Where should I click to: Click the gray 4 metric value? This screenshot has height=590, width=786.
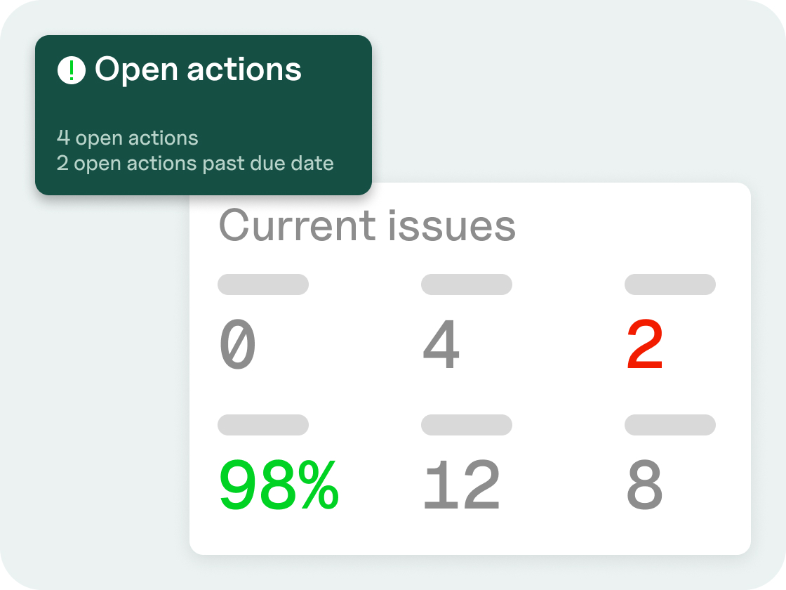(441, 346)
